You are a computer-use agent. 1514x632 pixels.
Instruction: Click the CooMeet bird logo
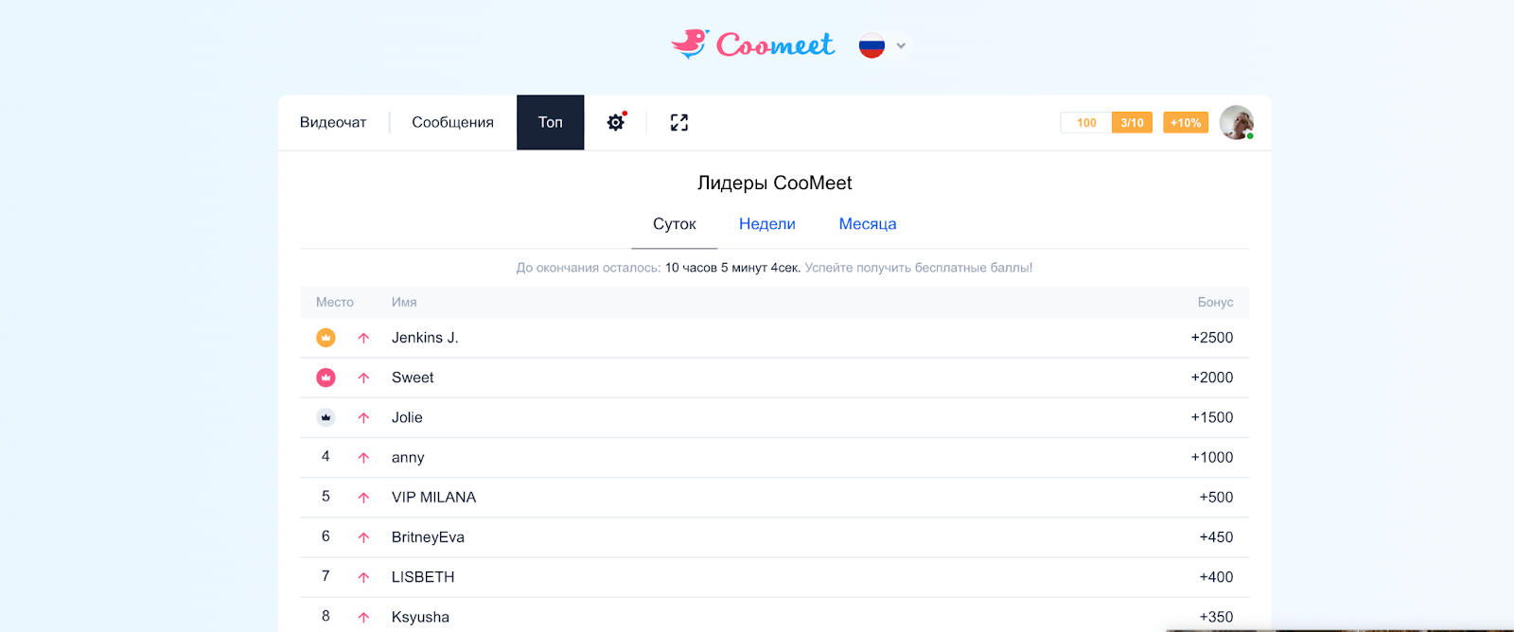(x=691, y=44)
